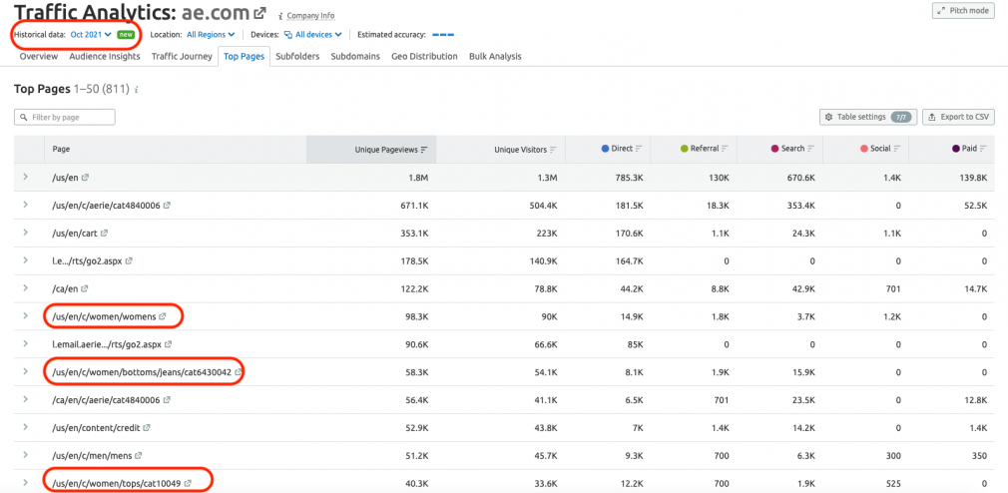This screenshot has width=1008, height=493.
Task: Open external link icon for /us/en/cart
Action: 104,233
